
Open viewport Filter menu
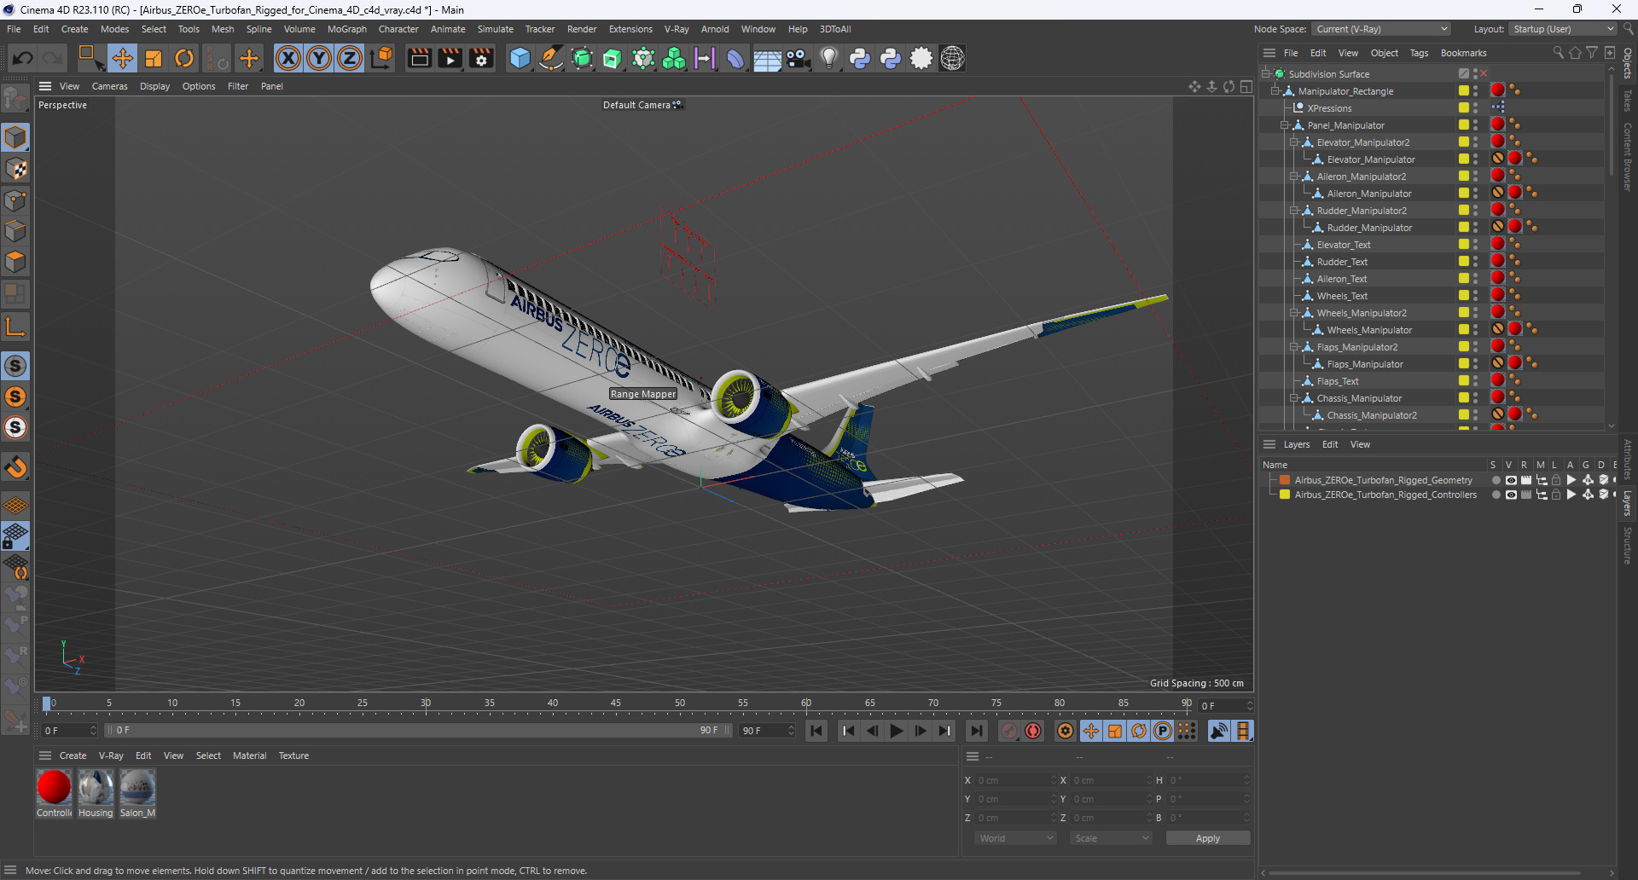coord(238,86)
